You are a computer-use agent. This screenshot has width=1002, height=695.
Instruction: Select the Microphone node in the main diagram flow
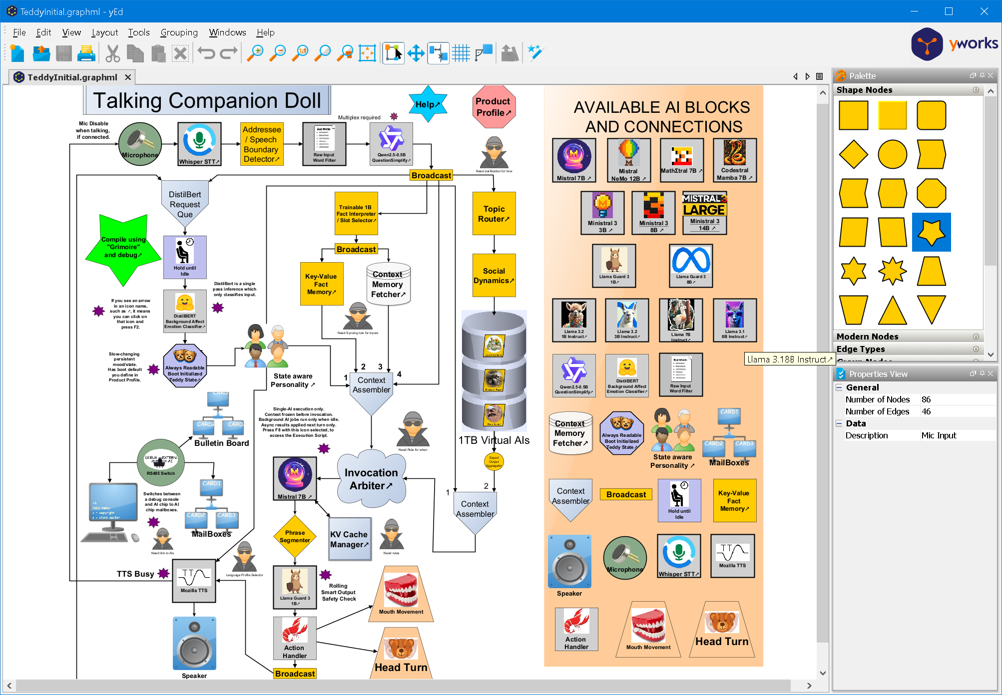pos(140,144)
